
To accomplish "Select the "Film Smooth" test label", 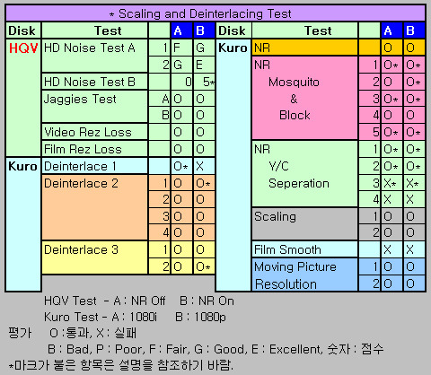I will point(287,249).
